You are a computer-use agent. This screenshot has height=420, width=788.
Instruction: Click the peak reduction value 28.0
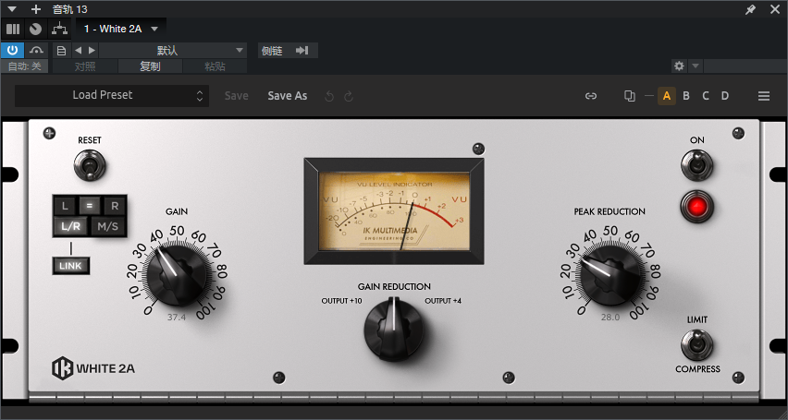[610, 318]
